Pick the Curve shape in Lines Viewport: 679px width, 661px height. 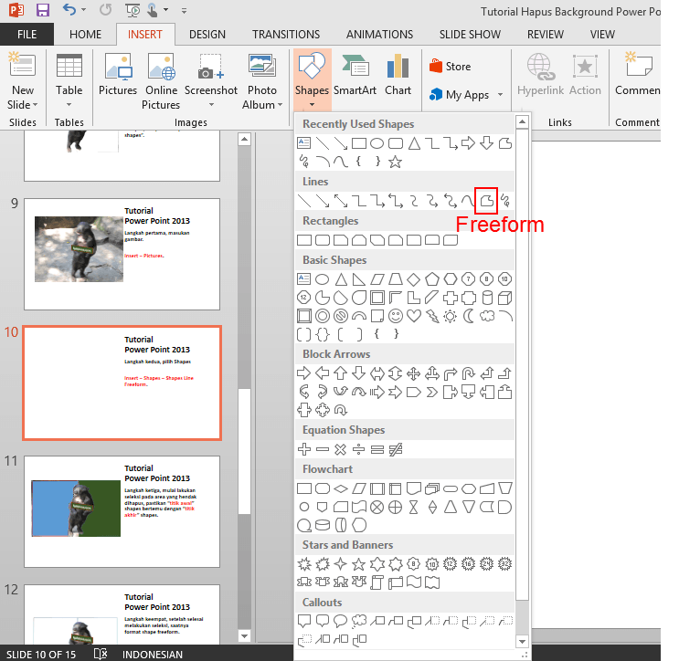tap(468, 201)
